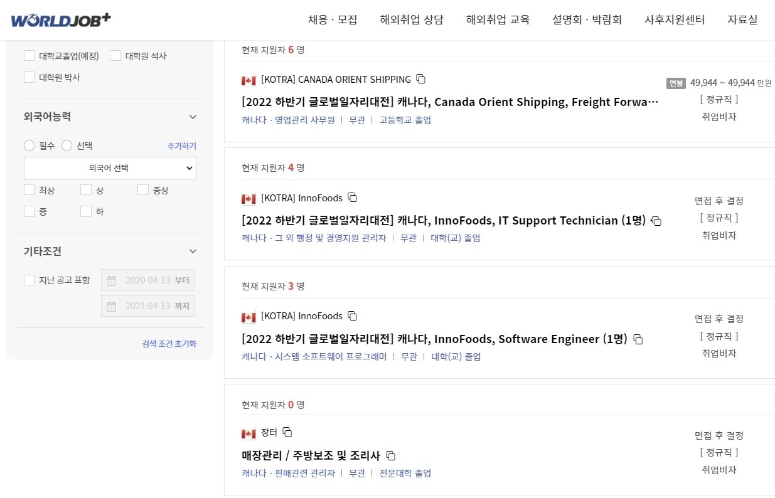Check 대학원 박사 checkbox

coord(29,77)
